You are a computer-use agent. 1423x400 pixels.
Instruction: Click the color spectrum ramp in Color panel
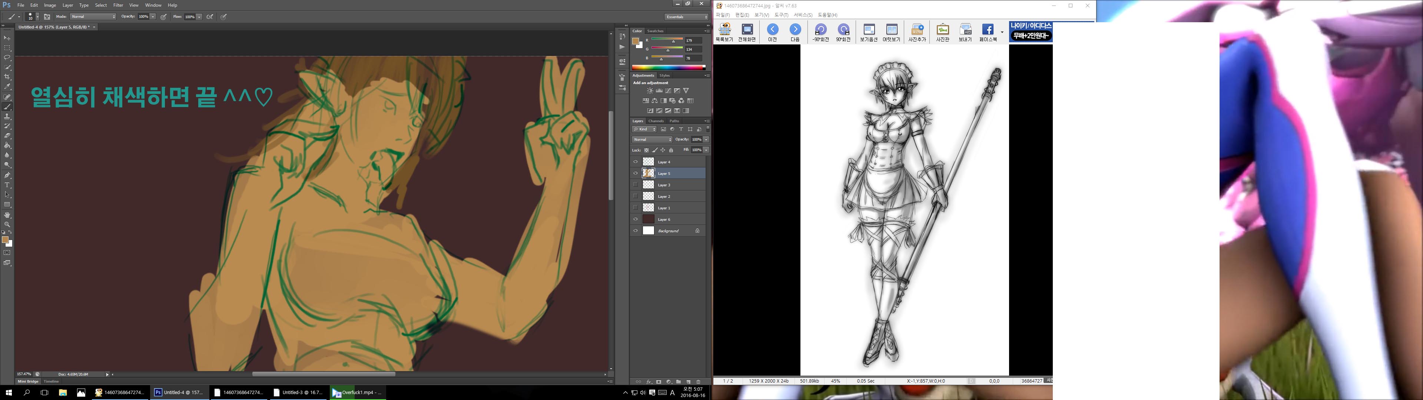click(669, 67)
